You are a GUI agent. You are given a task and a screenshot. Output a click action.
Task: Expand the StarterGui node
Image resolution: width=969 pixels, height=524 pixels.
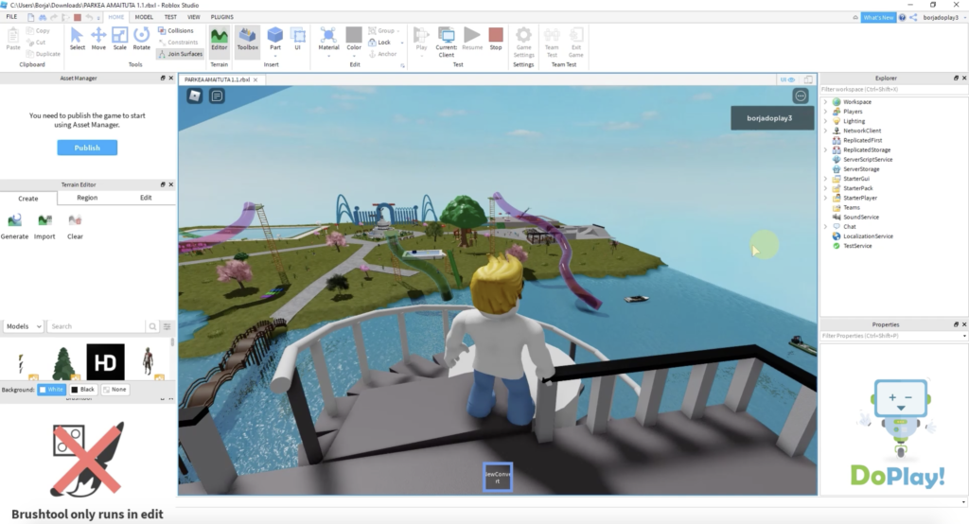pyautogui.click(x=825, y=179)
